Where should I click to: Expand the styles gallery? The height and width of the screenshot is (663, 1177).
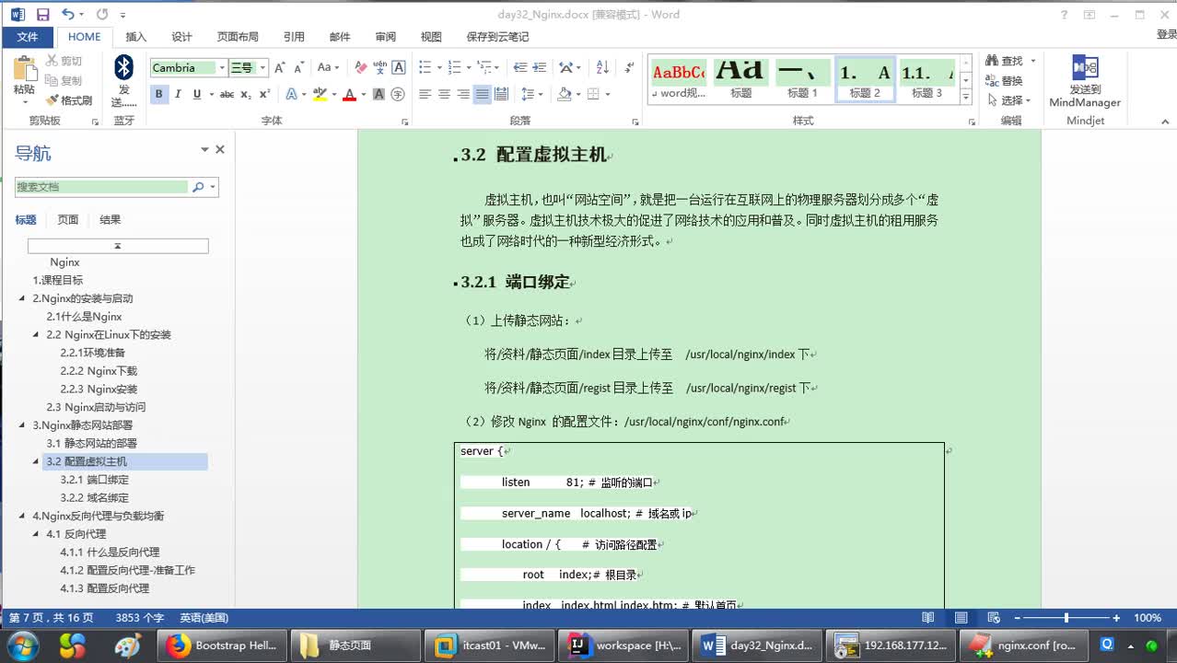pyautogui.click(x=966, y=98)
